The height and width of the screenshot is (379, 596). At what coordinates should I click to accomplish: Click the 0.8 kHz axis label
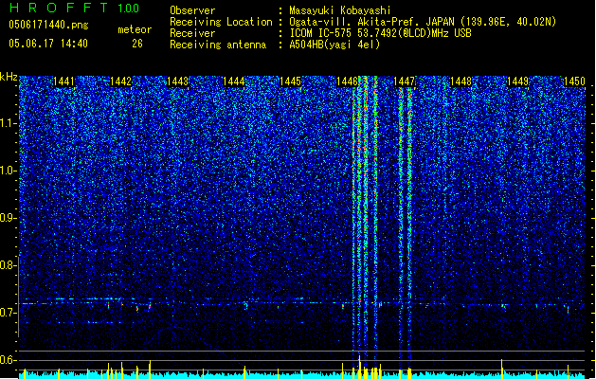(x=8, y=265)
